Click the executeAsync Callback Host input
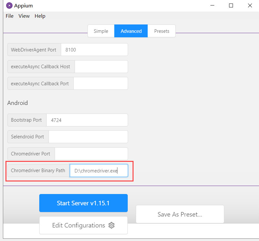Image resolution: width=259 pixels, height=241 pixels. click(101, 67)
